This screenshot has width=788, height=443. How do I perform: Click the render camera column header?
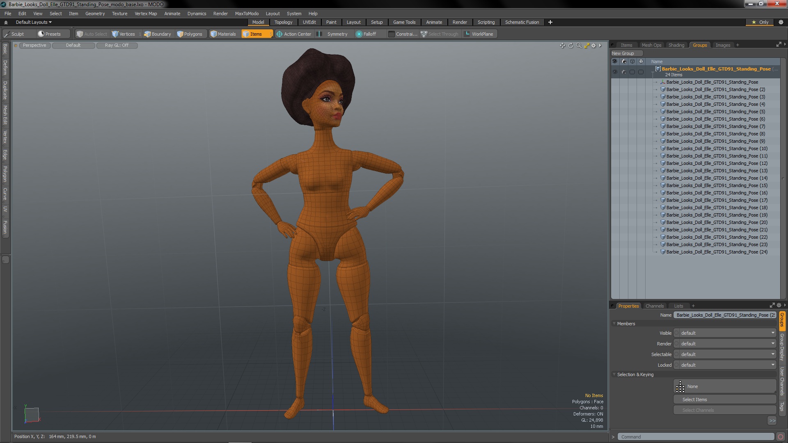click(624, 62)
